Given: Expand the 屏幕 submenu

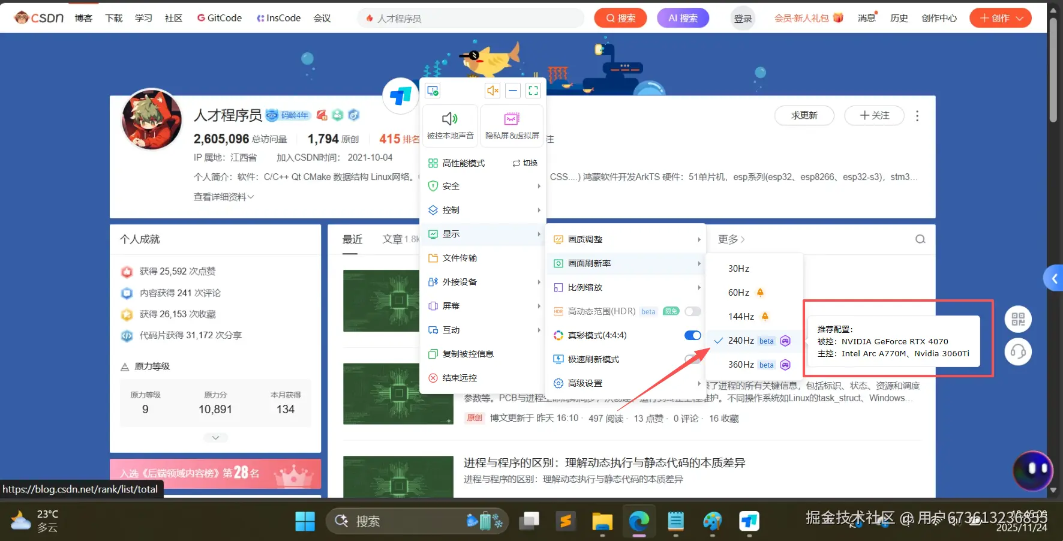Looking at the screenshot, I should pos(484,306).
